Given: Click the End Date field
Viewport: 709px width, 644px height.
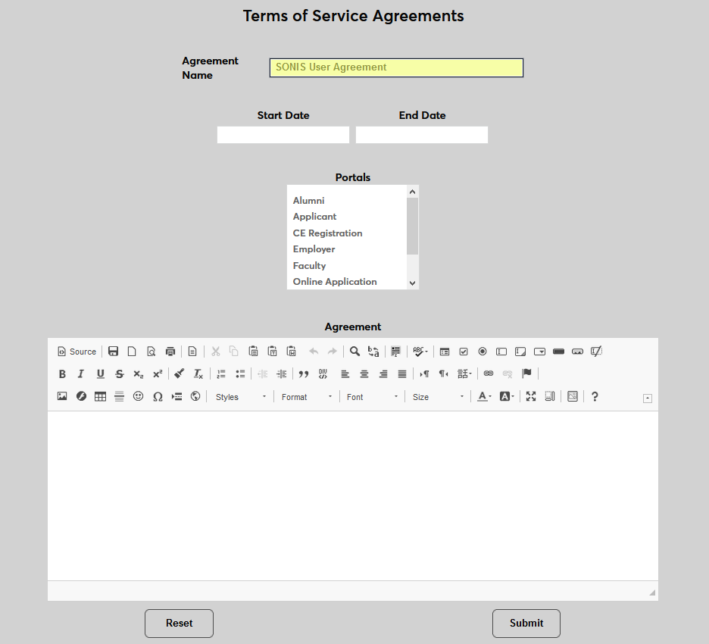Looking at the screenshot, I should click(x=422, y=135).
